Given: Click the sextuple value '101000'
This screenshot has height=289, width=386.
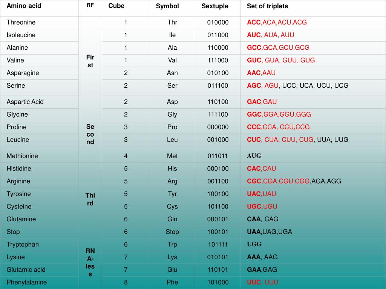Looking at the screenshot, I should [218, 282].
